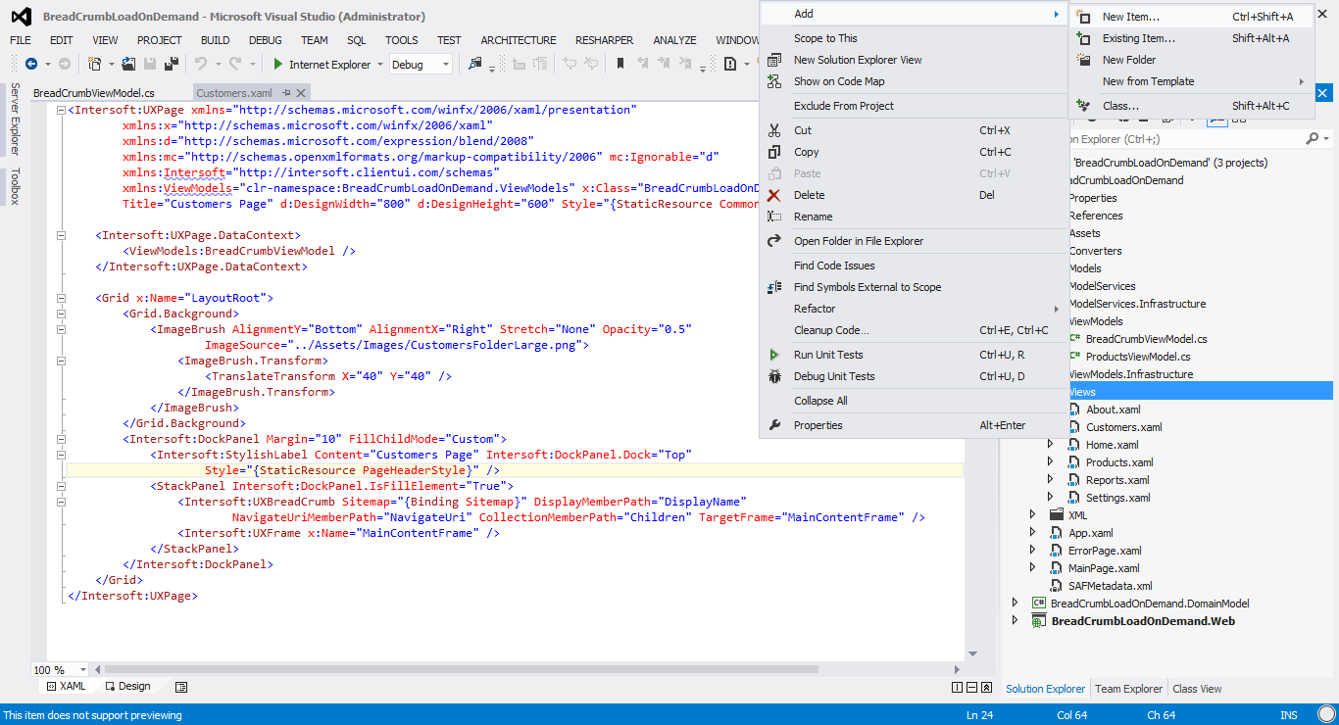Open Properties from the context menu
Screen dimensions: 1339x725
(914, 425)
